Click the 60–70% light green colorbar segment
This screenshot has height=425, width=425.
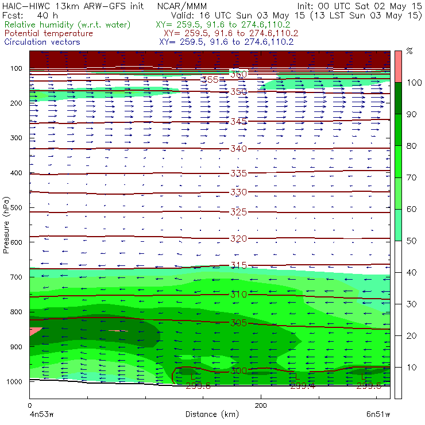pyautogui.click(x=398, y=193)
